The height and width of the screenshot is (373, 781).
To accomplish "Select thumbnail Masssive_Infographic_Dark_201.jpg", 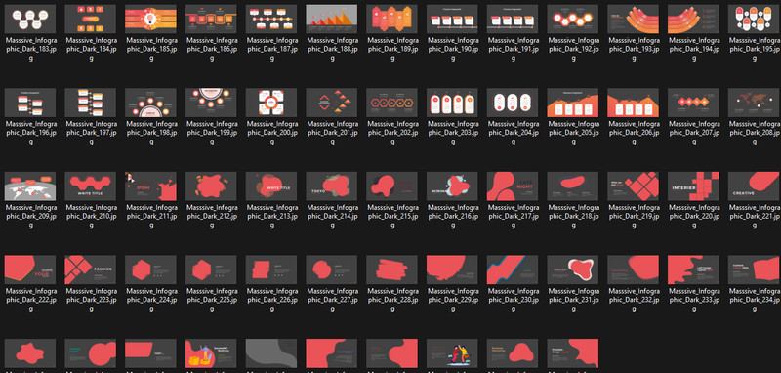I will tap(331, 104).
